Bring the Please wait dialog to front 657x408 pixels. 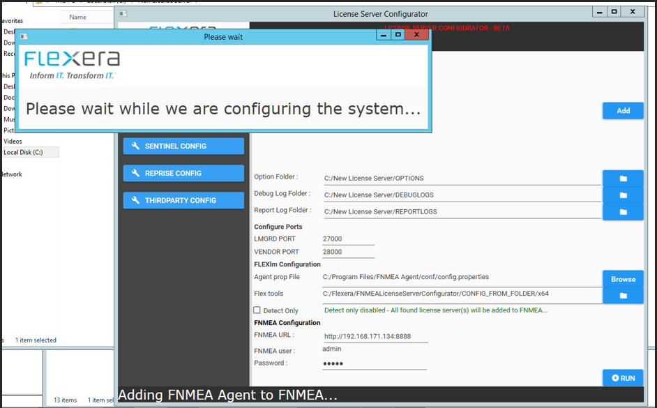(225, 37)
